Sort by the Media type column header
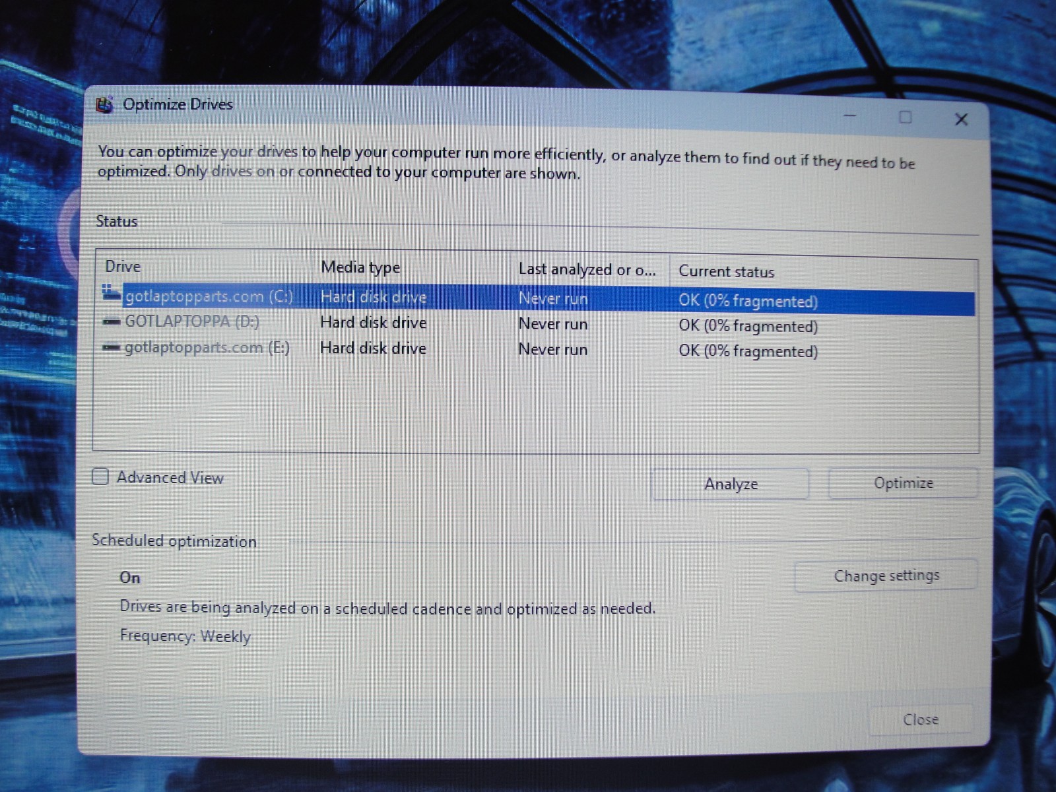 [412, 267]
